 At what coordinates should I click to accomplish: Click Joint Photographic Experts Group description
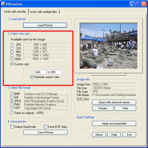pos(44,101)
